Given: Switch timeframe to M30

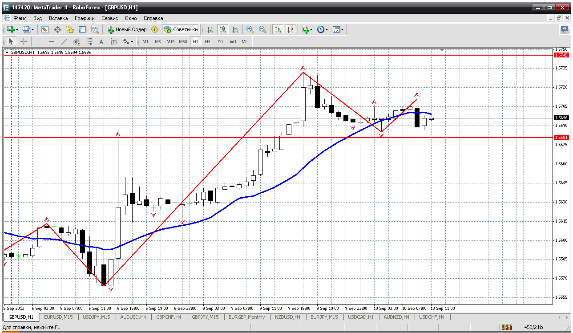Looking at the screenshot, I should point(183,41).
